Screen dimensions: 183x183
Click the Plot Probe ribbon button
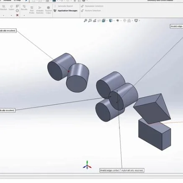pos(32,10)
